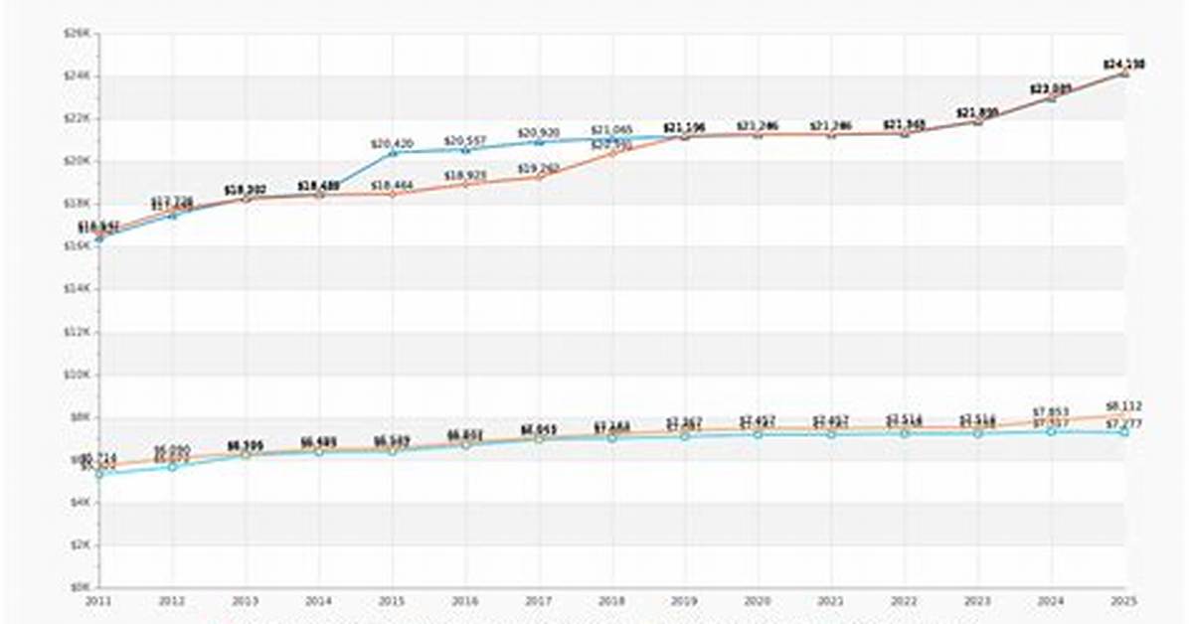Image resolution: width=1189 pixels, height=624 pixels.
Task: Click the $8,112 data label
Action: (x=1123, y=406)
